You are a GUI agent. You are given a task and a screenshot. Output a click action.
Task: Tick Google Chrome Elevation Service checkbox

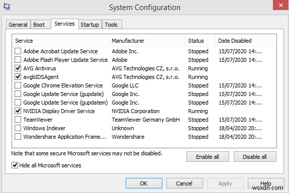(18, 85)
